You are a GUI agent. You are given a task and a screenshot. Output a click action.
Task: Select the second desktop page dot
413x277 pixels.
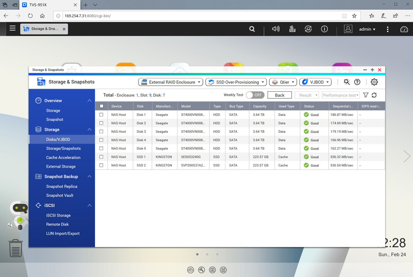pos(208,254)
